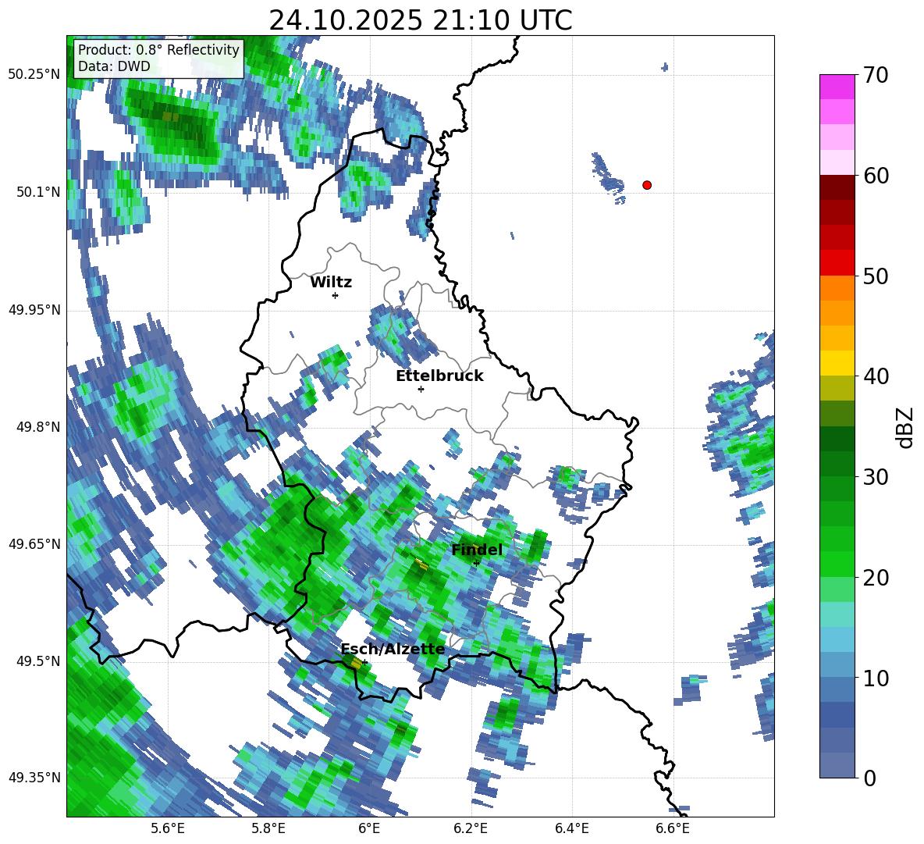924x844 pixels.
Task: Click the longitude label 6.6°E
Action: [673, 829]
